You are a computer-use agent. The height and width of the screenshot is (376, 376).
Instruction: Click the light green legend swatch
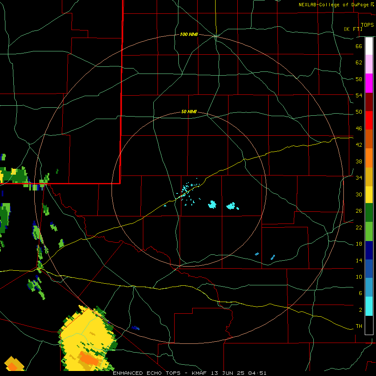click(x=369, y=231)
